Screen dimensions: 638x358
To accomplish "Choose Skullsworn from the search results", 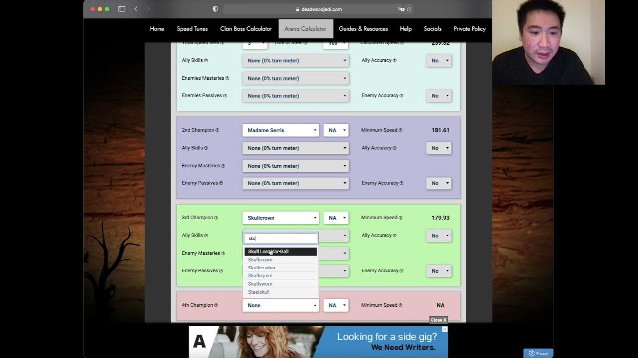I will point(281,284).
